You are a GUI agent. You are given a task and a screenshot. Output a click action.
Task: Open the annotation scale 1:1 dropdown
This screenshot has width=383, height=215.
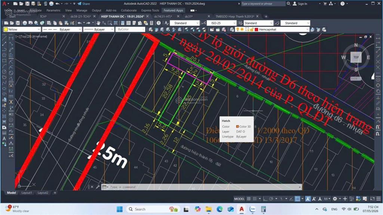[327, 199]
